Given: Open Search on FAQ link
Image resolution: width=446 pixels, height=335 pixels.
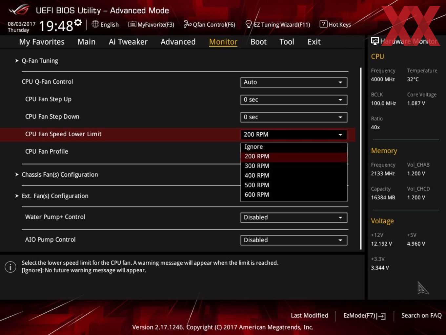Looking at the screenshot, I should [421, 315].
